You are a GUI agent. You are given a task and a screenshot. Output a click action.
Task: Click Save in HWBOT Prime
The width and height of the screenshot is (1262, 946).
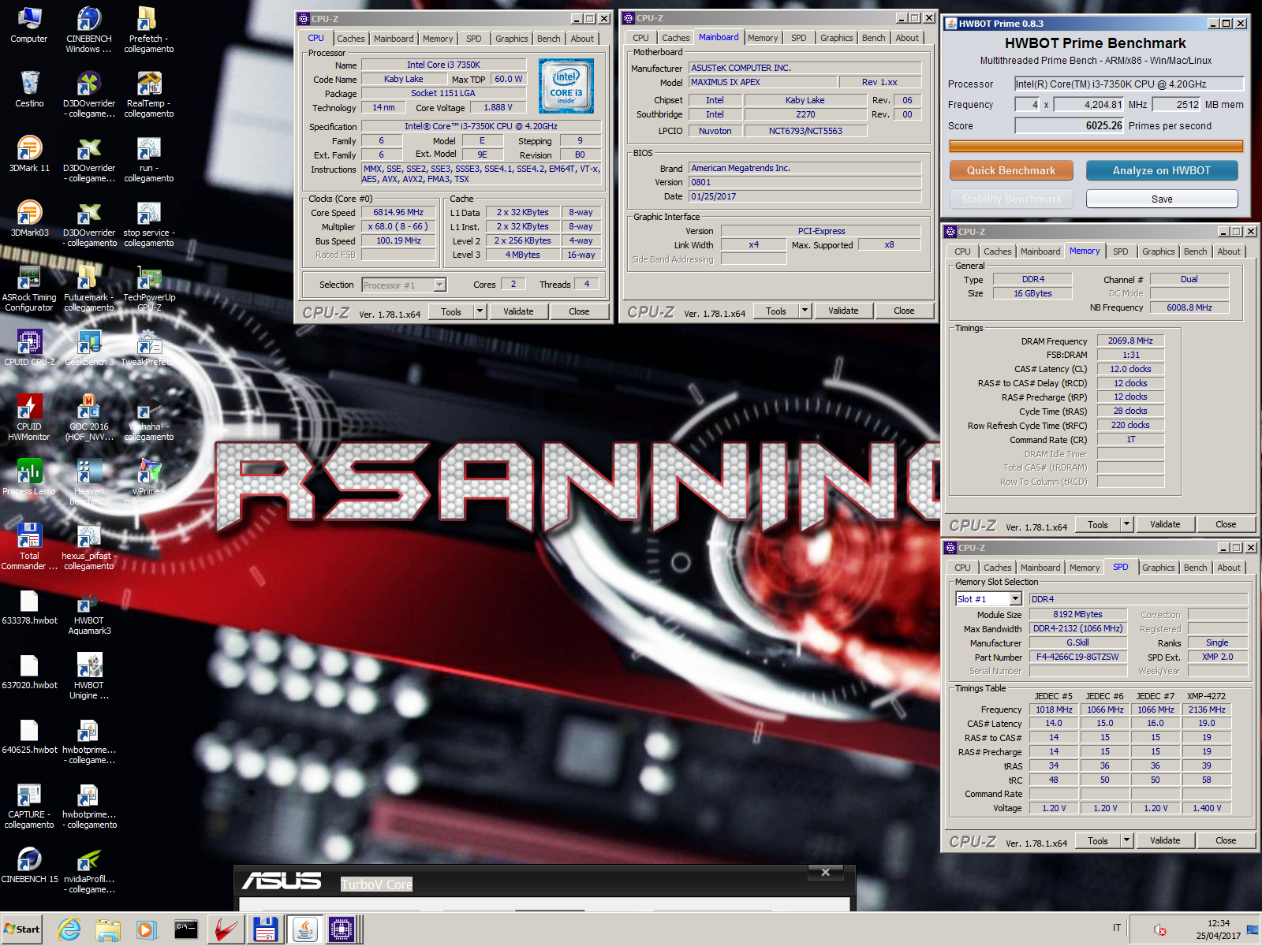[1162, 199]
